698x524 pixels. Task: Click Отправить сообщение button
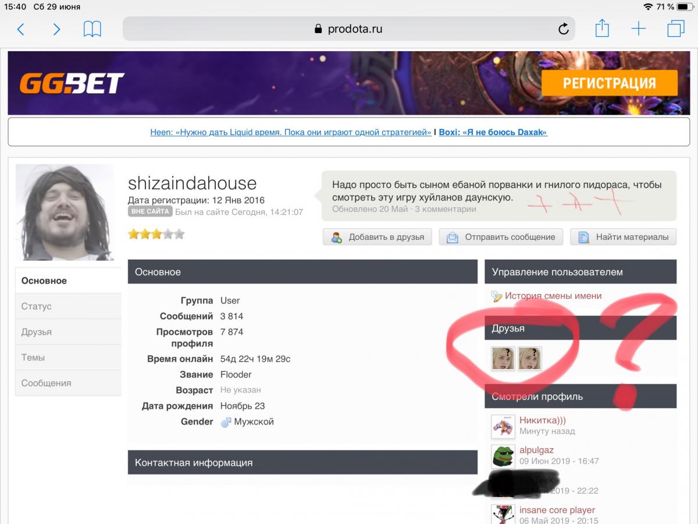(501, 237)
